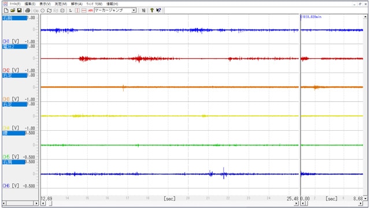Select the vertical cursor lines tool
Screen dimensions: 370x208
[x=77, y=10]
